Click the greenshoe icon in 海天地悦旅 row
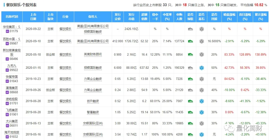The height and width of the screenshot is (140, 271). (x=190, y=134)
